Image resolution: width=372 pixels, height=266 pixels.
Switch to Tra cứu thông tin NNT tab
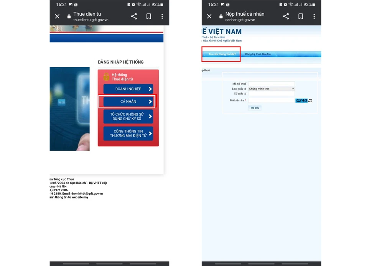point(222,55)
